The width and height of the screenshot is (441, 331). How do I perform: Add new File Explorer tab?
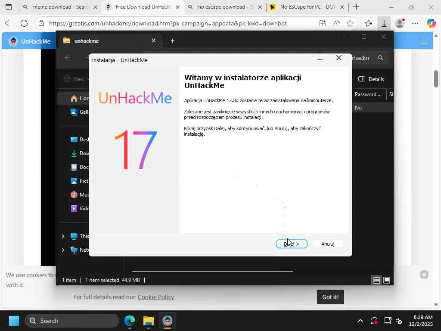172,41
